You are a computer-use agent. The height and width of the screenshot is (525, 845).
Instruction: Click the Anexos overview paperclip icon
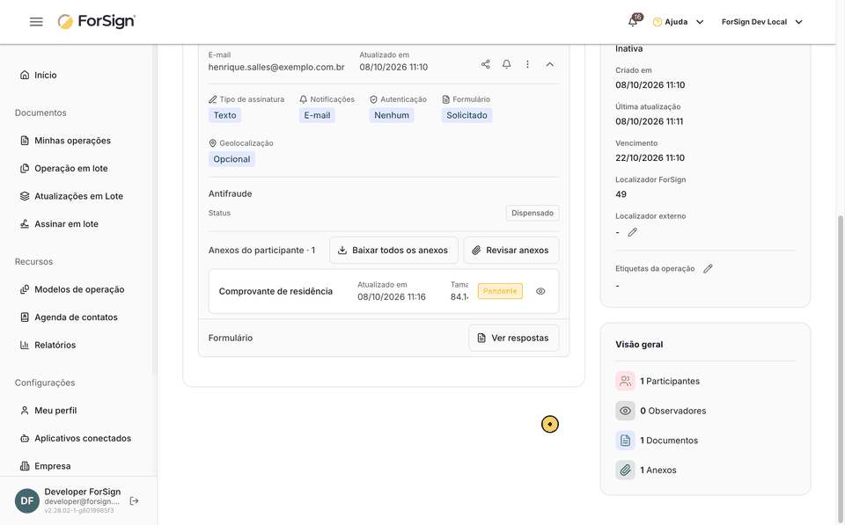tap(625, 470)
